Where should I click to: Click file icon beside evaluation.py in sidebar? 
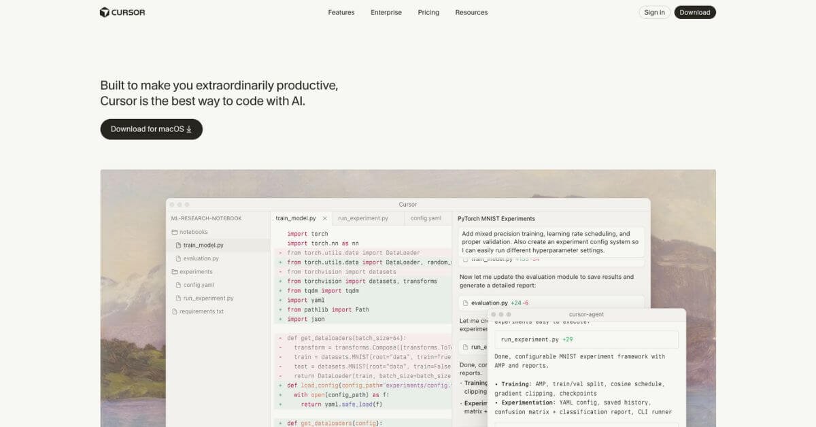(x=179, y=258)
